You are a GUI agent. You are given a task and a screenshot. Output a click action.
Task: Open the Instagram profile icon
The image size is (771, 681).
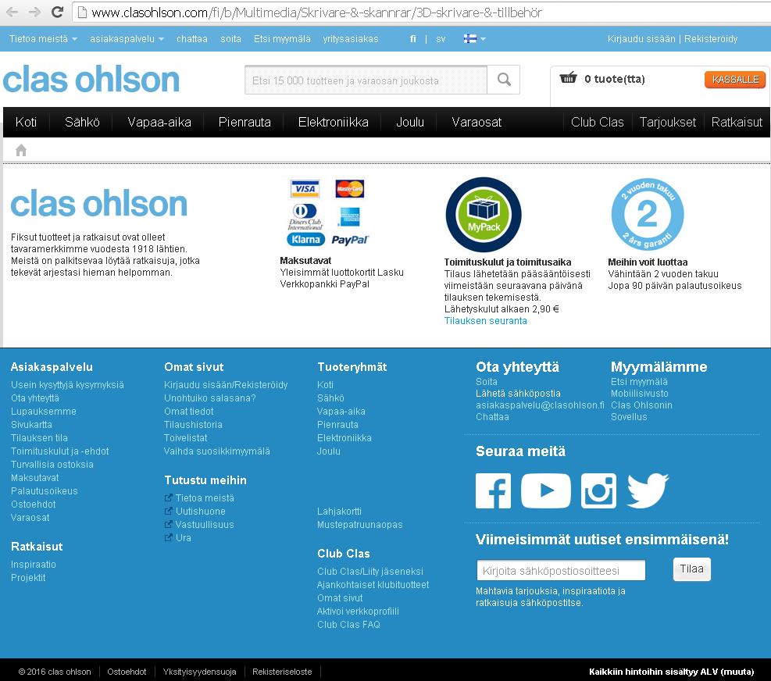click(x=598, y=490)
